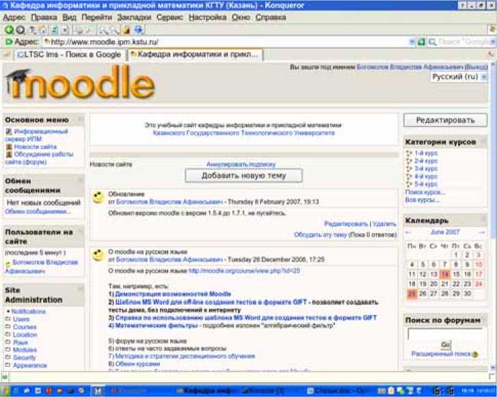Open the Закладки menu
This screenshot has width=497, height=397.
(134, 17)
